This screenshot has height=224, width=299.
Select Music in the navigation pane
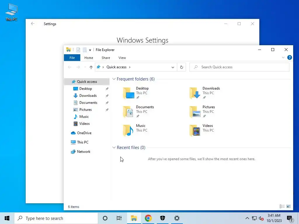point(84,117)
